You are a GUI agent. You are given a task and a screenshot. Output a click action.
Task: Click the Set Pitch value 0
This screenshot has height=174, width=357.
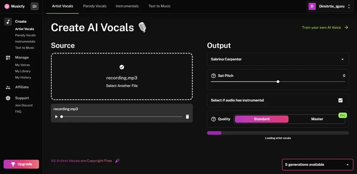(344, 76)
